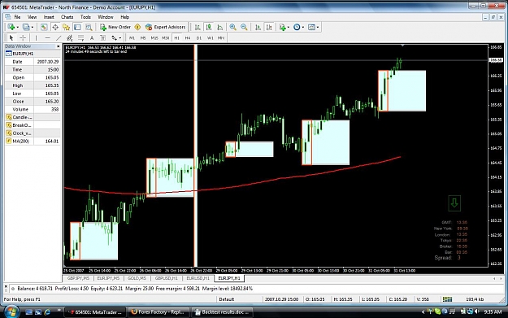Viewport: 508px width, 318px height.
Task: Select the Arrows objects tool
Action: coord(115,38)
